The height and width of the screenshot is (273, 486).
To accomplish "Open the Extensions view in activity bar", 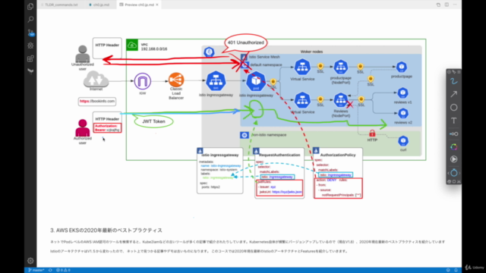I will (30, 58).
